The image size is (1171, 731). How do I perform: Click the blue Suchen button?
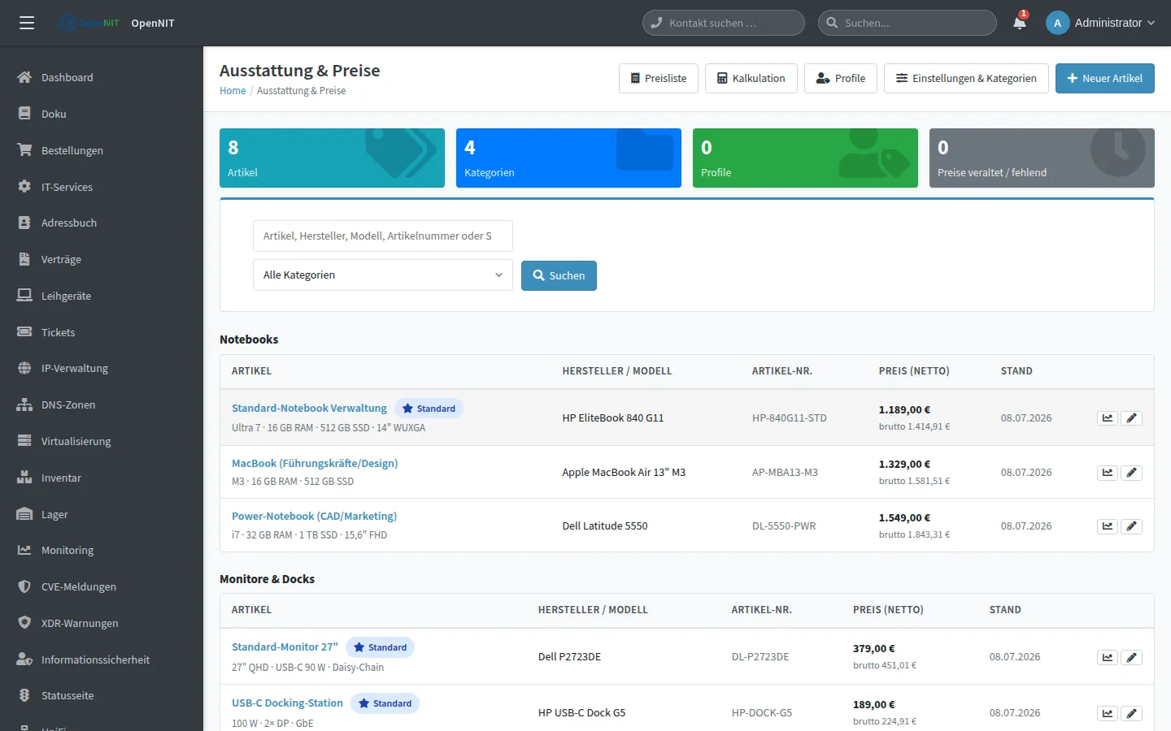pos(559,275)
